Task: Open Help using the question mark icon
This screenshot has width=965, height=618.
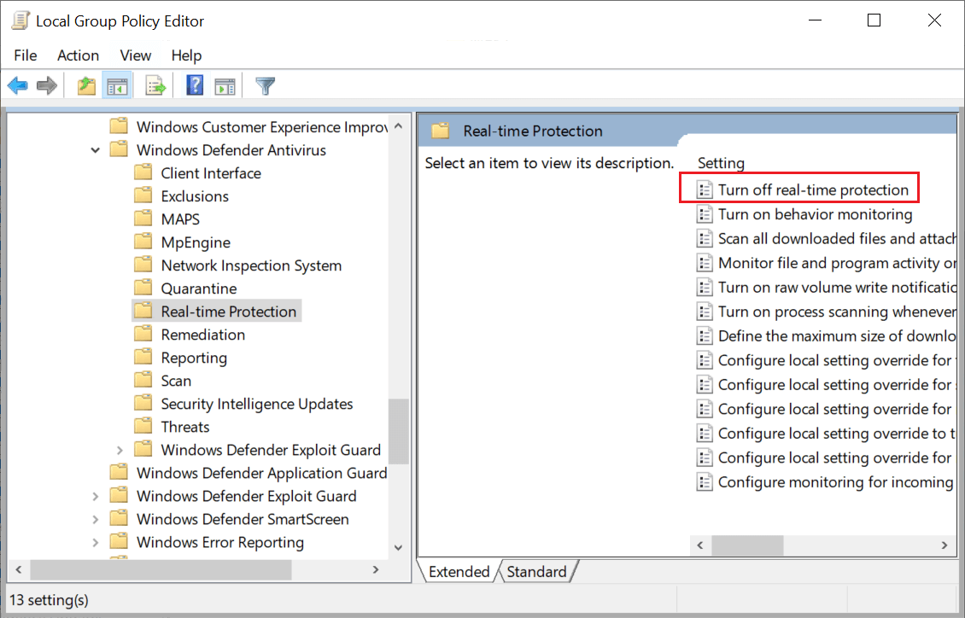Action: (194, 85)
